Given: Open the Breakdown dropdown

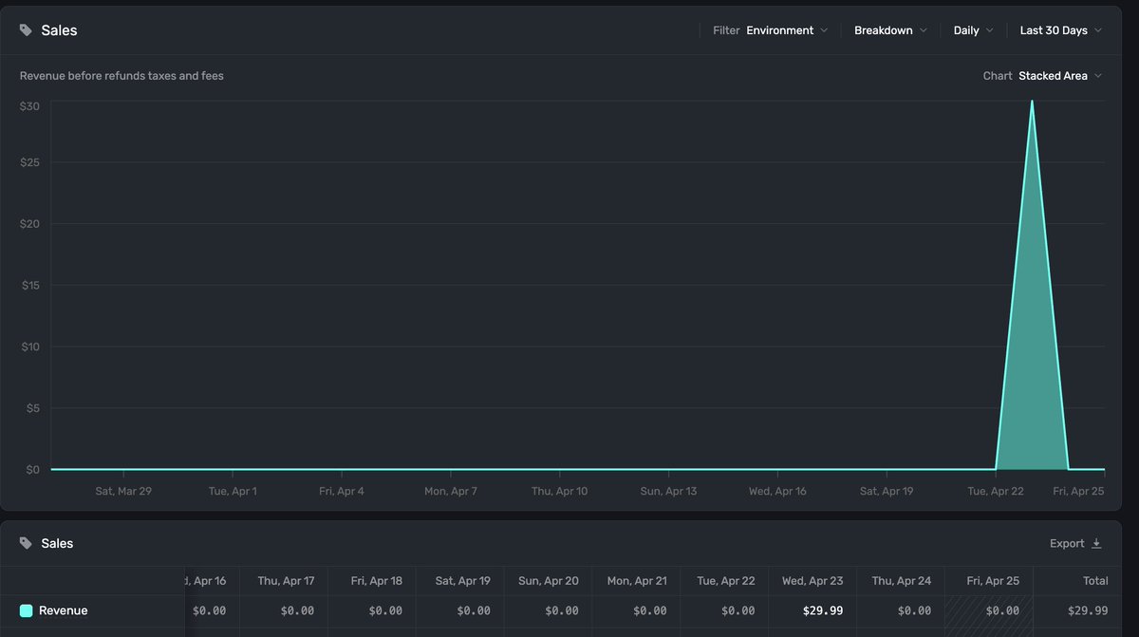Looking at the screenshot, I should (890, 30).
